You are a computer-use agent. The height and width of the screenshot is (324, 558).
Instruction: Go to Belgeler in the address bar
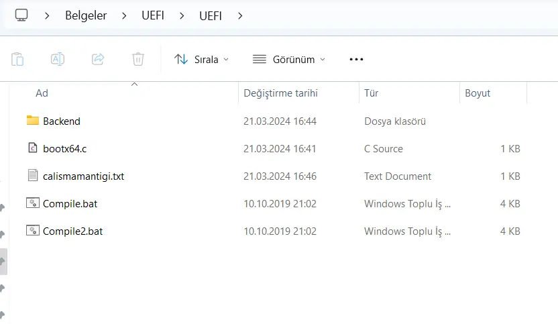click(x=86, y=15)
